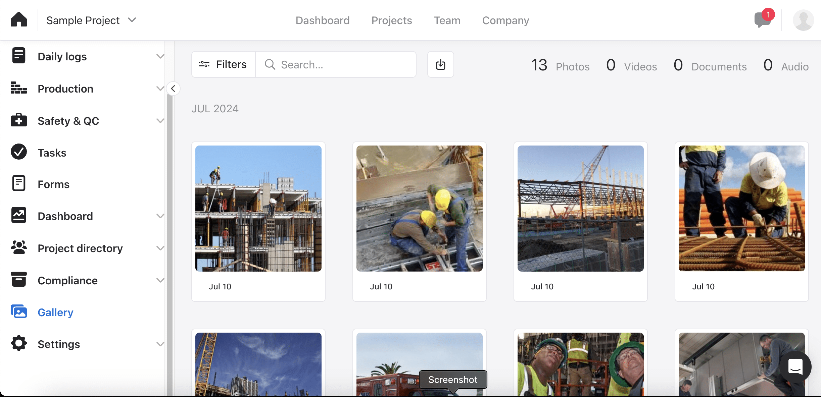821x397 pixels.
Task: Expand the Compliance chevron
Action: click(x=160, y=280)
